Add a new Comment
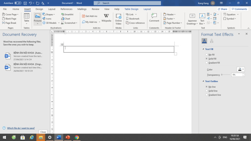 [154, 18]
